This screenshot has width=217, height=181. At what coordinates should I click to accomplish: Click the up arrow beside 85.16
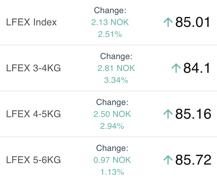click(168, 114)
